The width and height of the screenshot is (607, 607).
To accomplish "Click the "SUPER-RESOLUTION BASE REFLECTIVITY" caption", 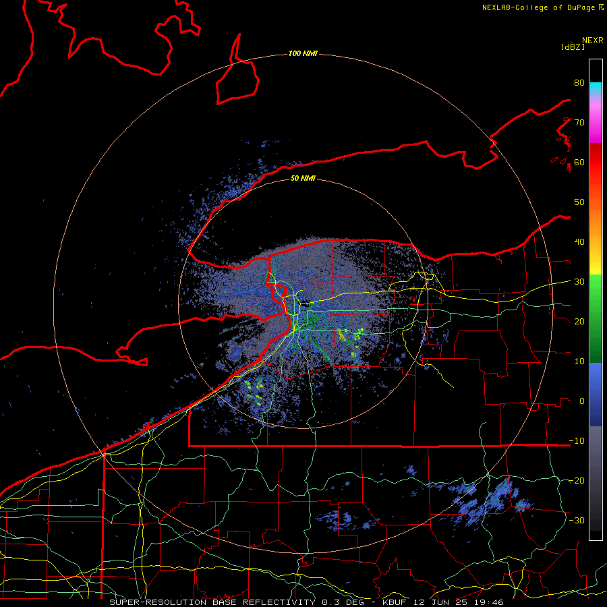I will tap(212, 602).
